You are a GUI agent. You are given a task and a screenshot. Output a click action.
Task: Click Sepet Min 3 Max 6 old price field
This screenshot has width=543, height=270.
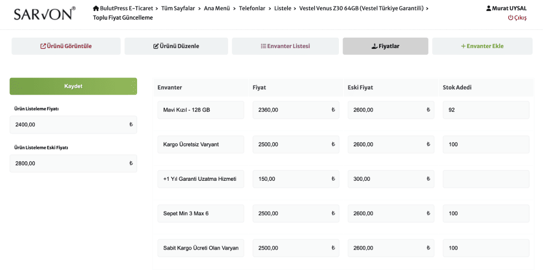387,213
